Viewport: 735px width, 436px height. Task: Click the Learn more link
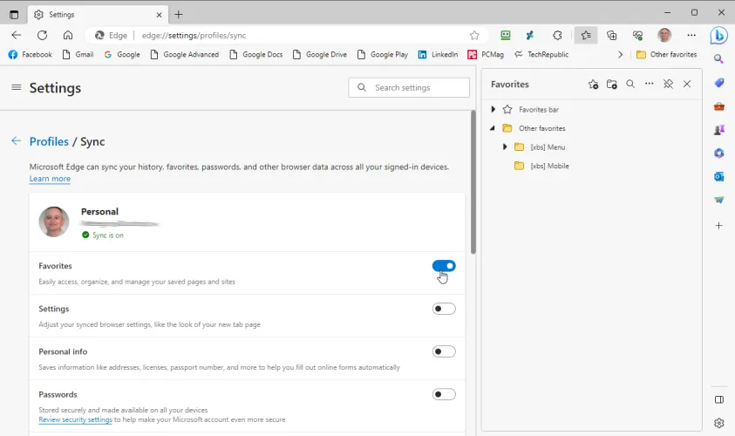[x=50, y=179]
